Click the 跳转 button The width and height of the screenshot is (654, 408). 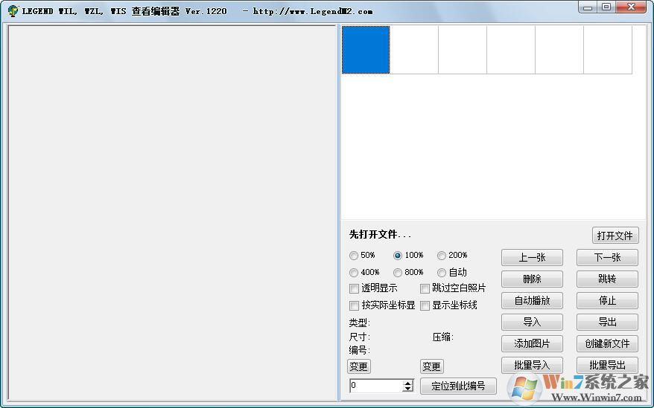point(607,279)
